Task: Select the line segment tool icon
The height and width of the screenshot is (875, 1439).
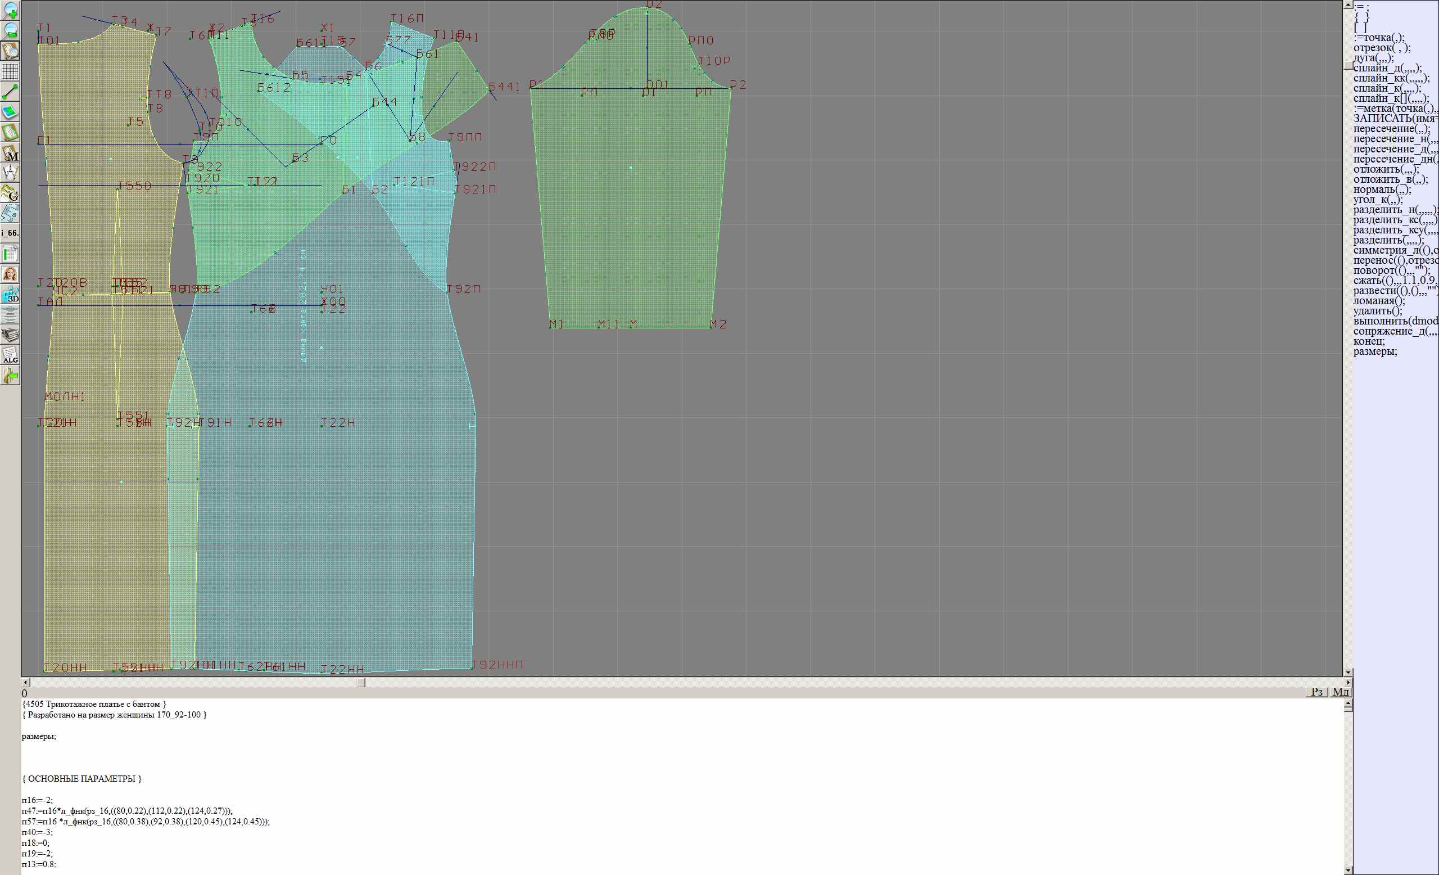Action: pyautogui.click(x=10, y=92)
